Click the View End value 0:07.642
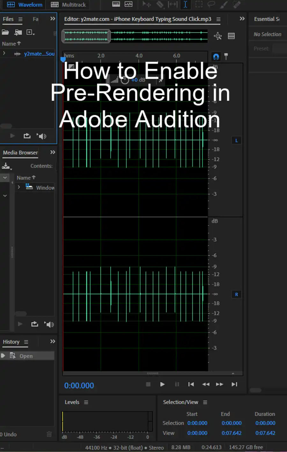This screenshot has height=452, width=287. pyautogui.click(x=232, y=433)
